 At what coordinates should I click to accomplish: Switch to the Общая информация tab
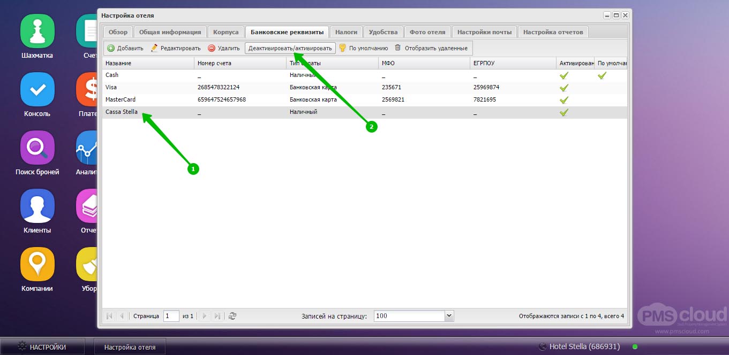(x=170, y=32)
